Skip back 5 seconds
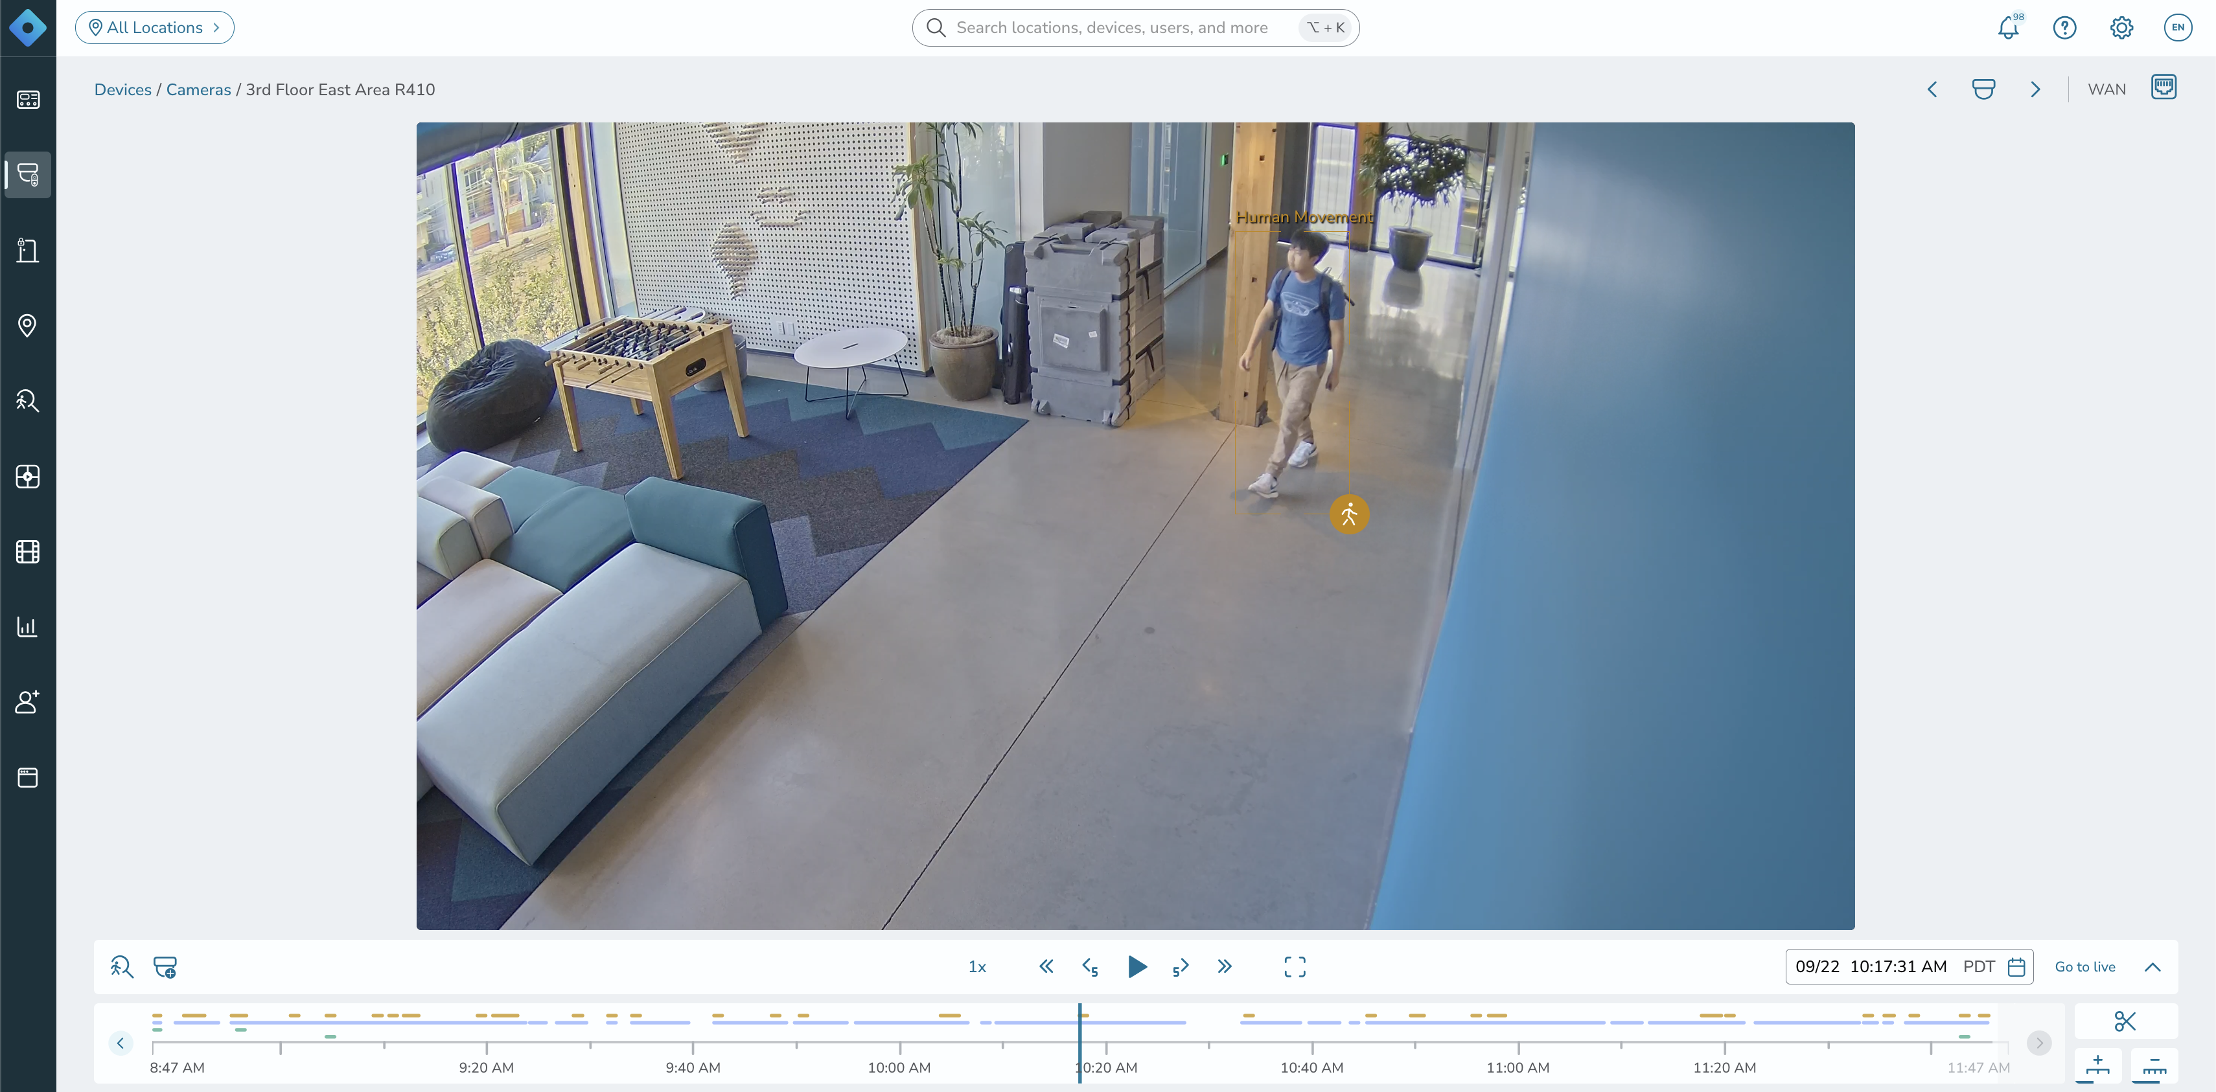2216x1092 pixels. tap(1090, 968)
